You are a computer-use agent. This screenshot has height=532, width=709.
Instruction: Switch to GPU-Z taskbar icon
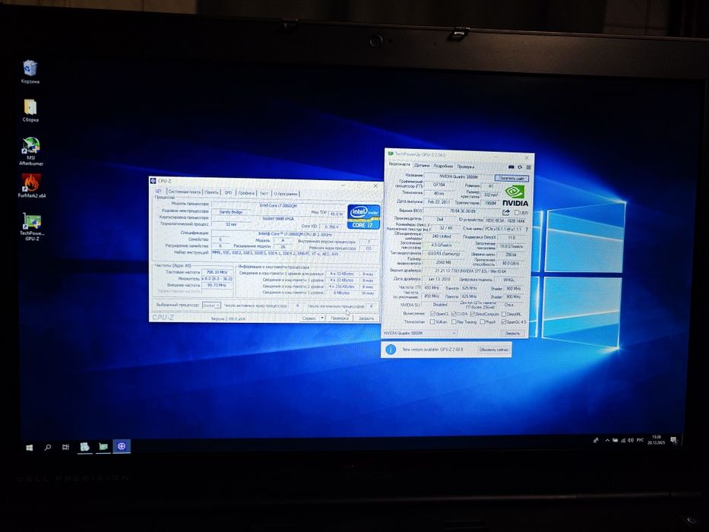pyautogui.click(x=103, y=447)
